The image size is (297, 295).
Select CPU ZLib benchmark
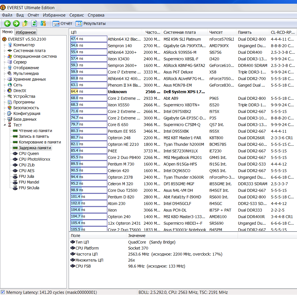(27, 165)
